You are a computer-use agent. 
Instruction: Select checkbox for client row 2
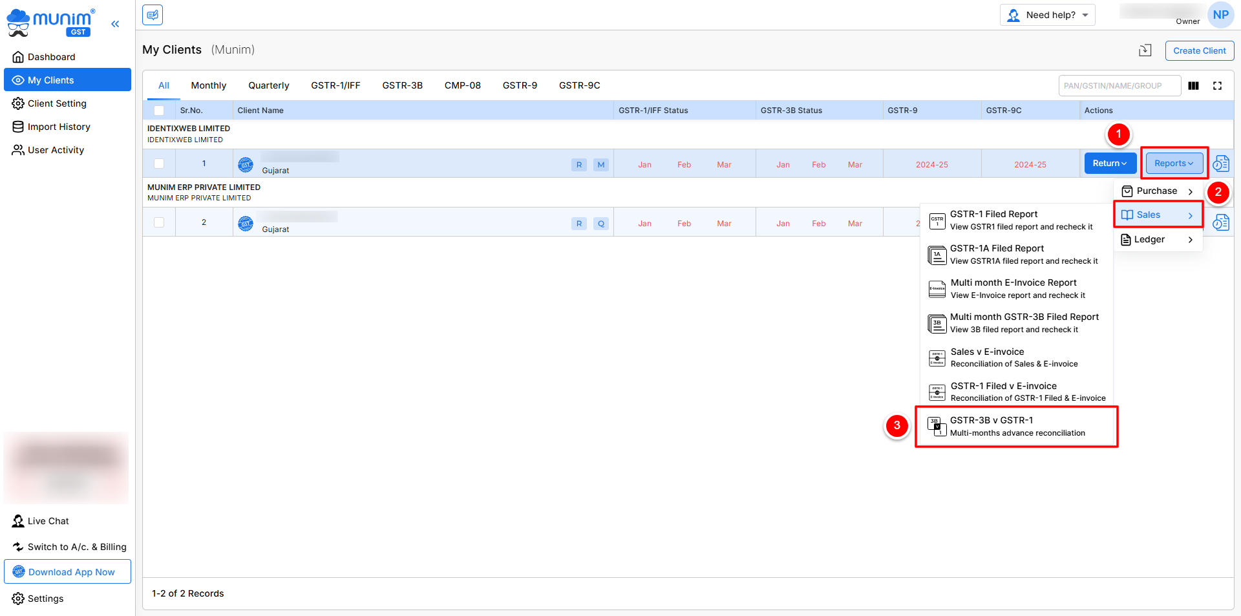pos(159,223)
